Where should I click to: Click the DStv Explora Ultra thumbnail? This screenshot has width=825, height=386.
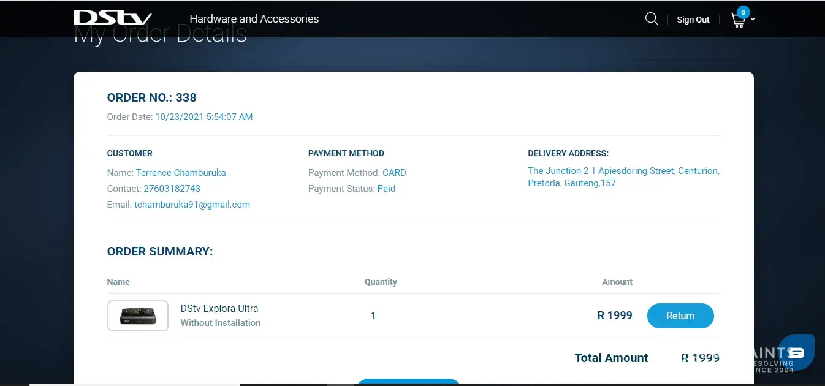(x=138, y=316)
